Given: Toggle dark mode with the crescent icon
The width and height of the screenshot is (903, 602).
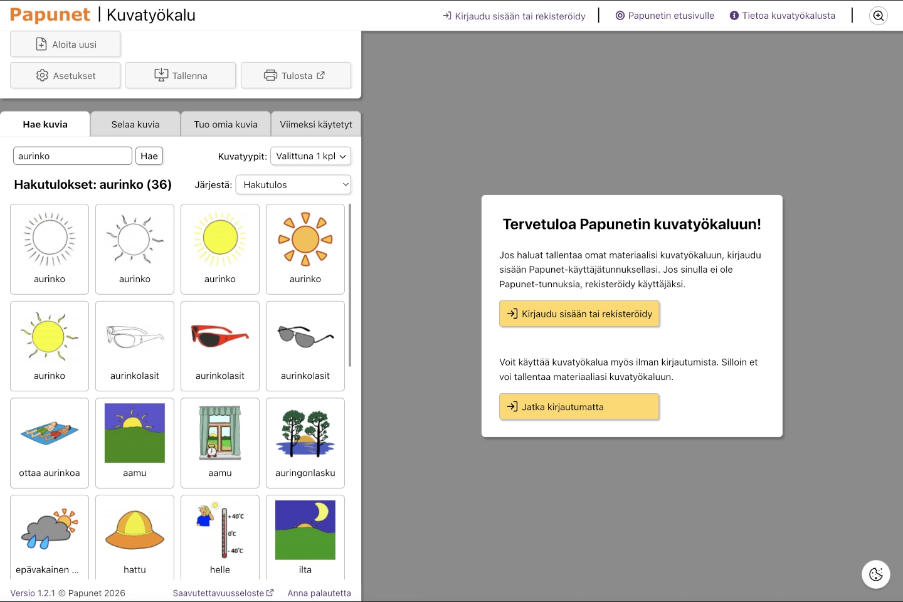Looking at the screenshot, I should [x=875, y=574].
